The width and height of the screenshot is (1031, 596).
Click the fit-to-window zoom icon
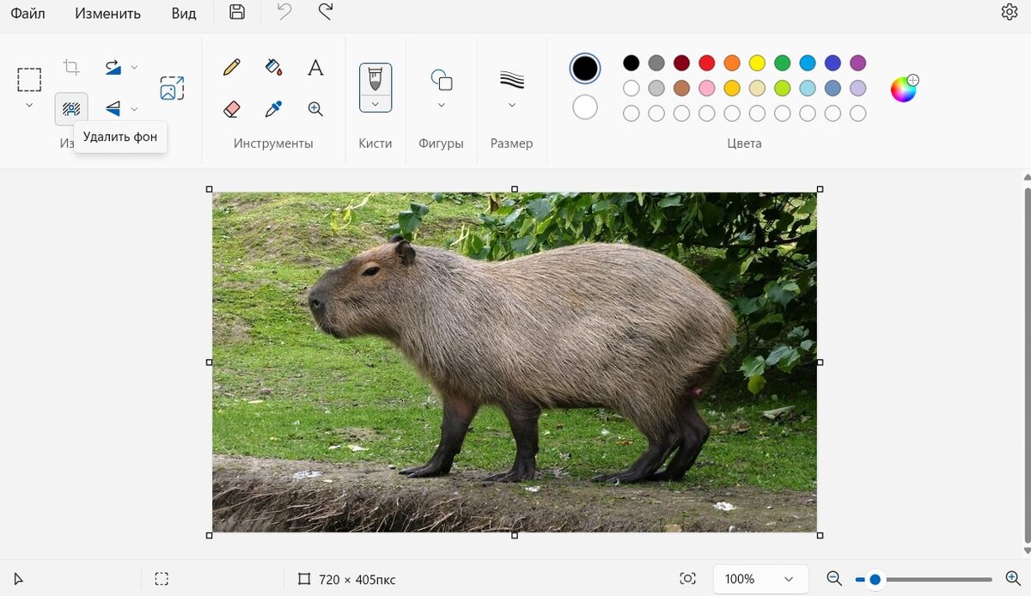click(x=687, y=579)
